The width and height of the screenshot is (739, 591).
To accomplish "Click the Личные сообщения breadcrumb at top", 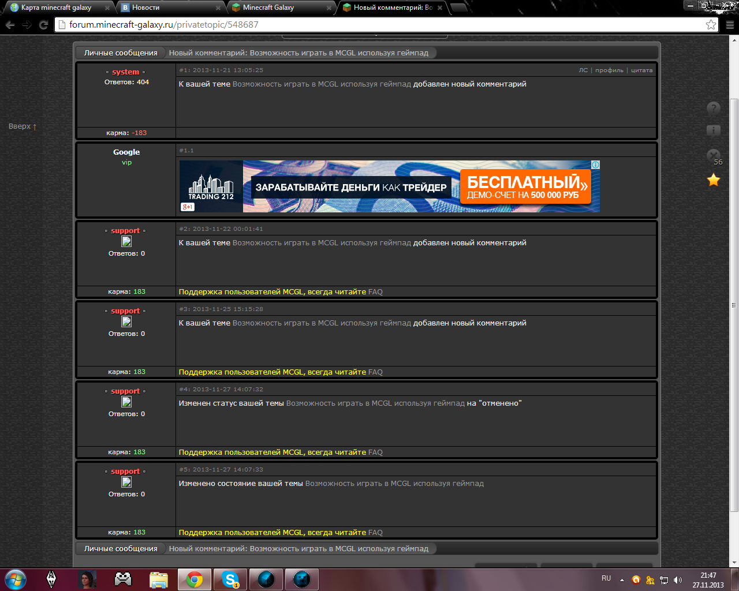I will (x=121, y=53).
